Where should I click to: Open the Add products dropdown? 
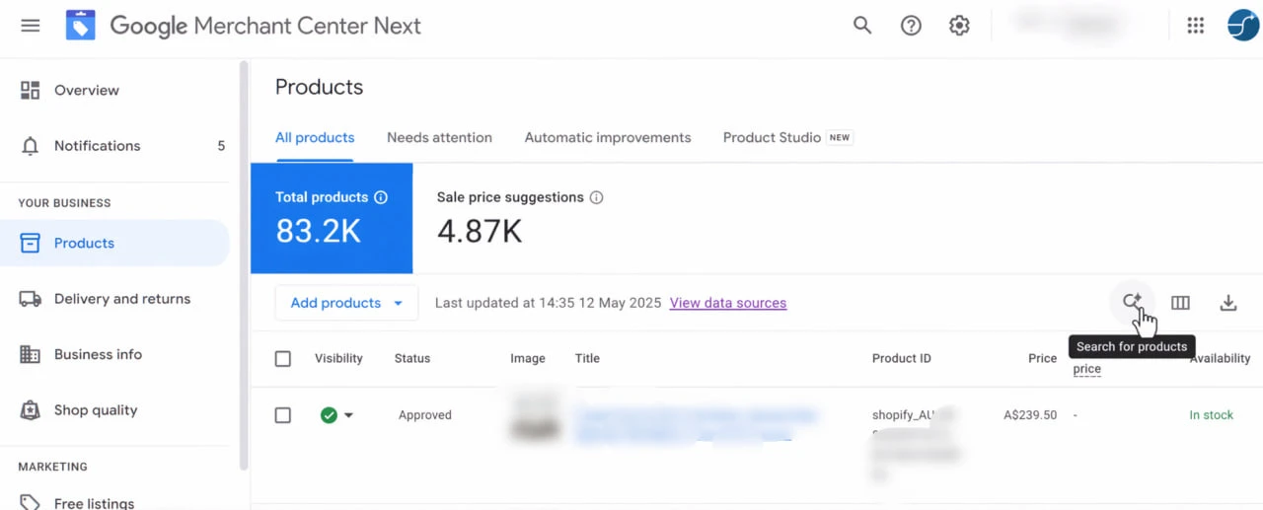click(x=346, y=303)
